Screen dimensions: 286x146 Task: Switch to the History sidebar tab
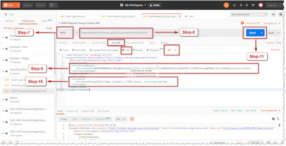pyautogui.click(x=9, y=21)
